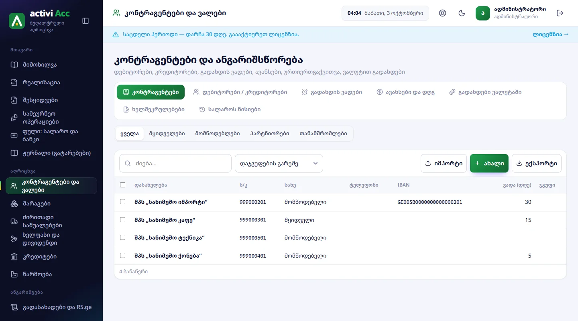578x321 pixels.
Task: Check the „სანიმუშო იმპორტი“ row checkbox
Action: 123,202
